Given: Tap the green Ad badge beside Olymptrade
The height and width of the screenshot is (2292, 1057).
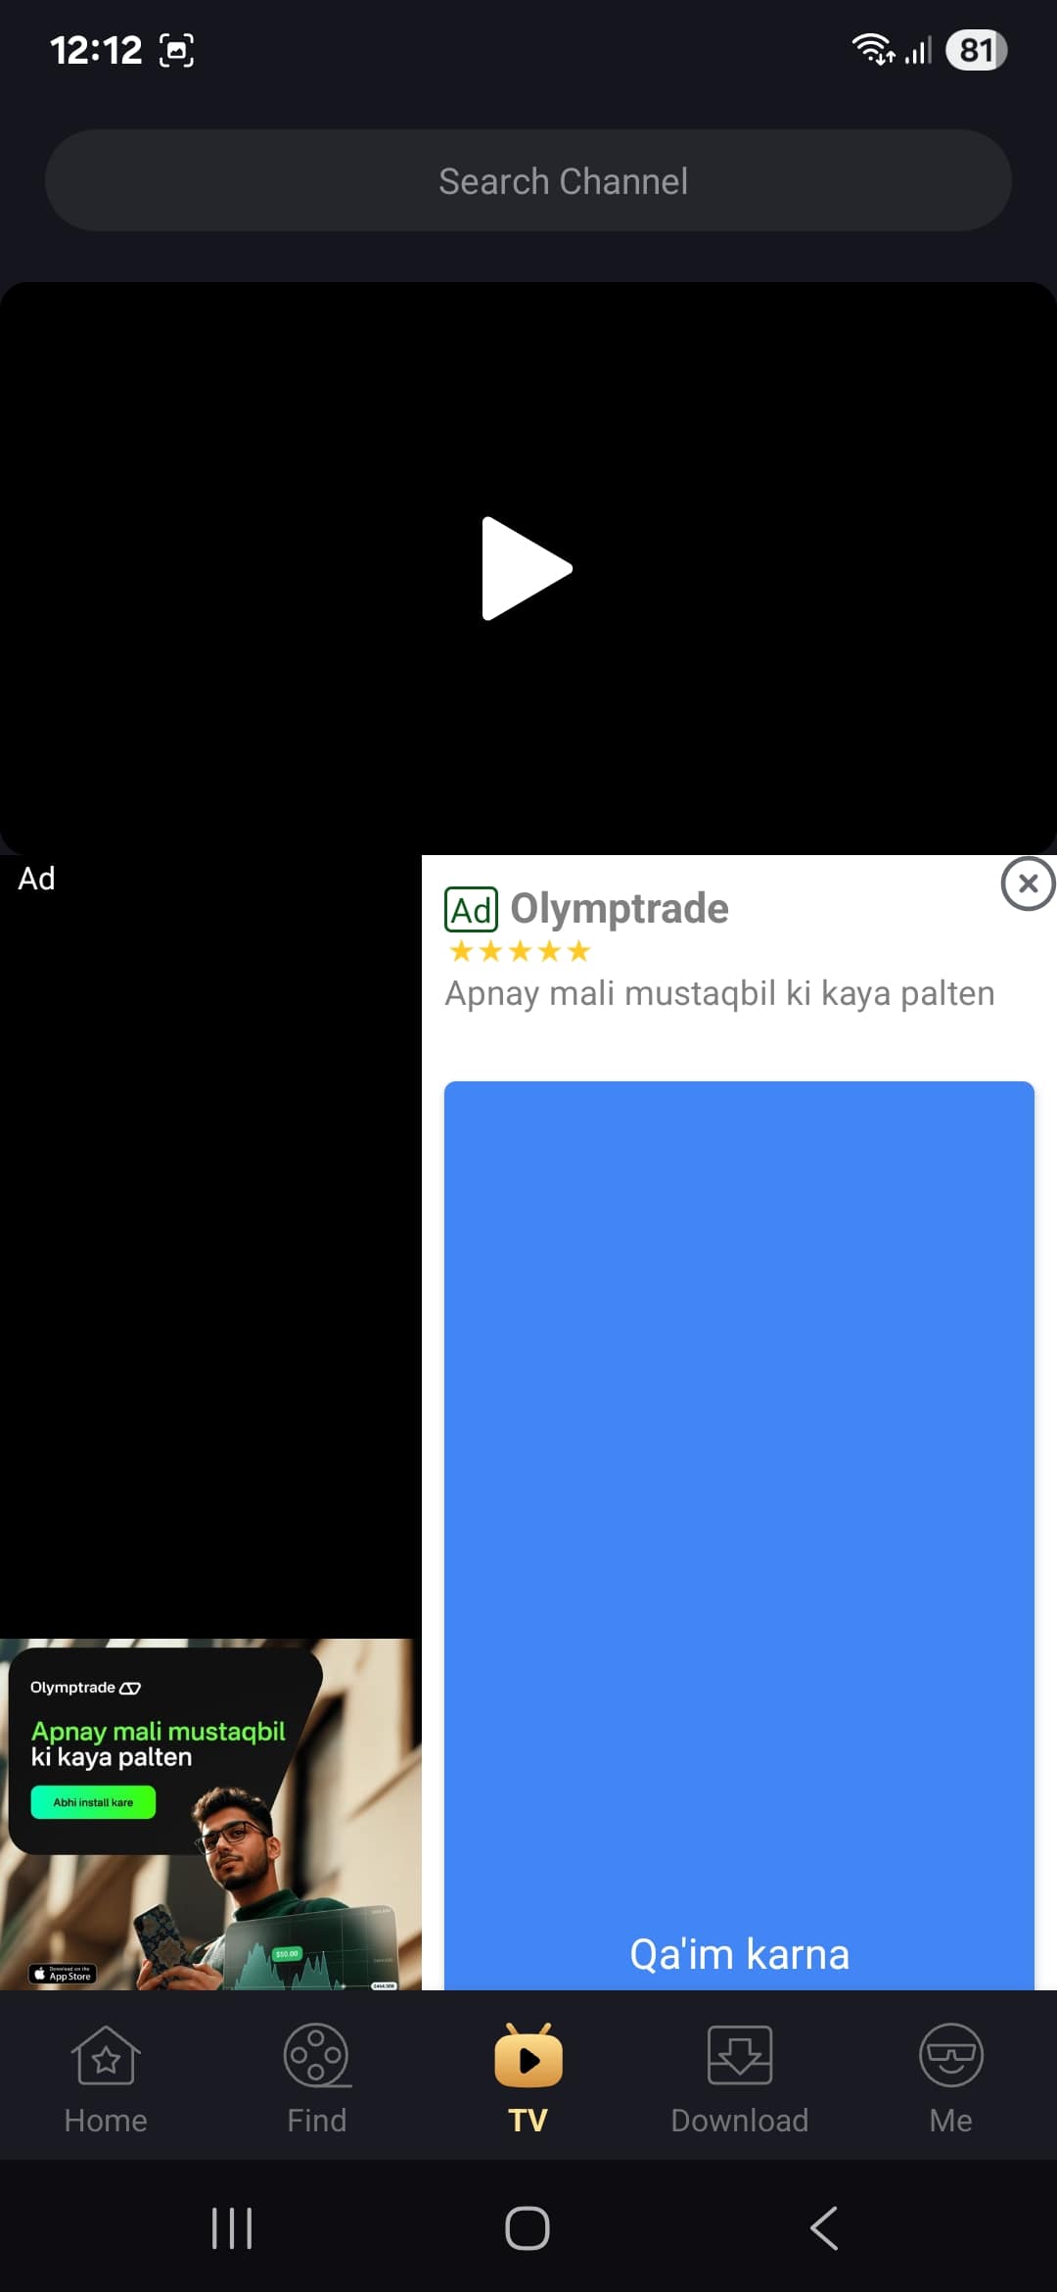Looking at the screenshot, I should click(x=471, y=909).
